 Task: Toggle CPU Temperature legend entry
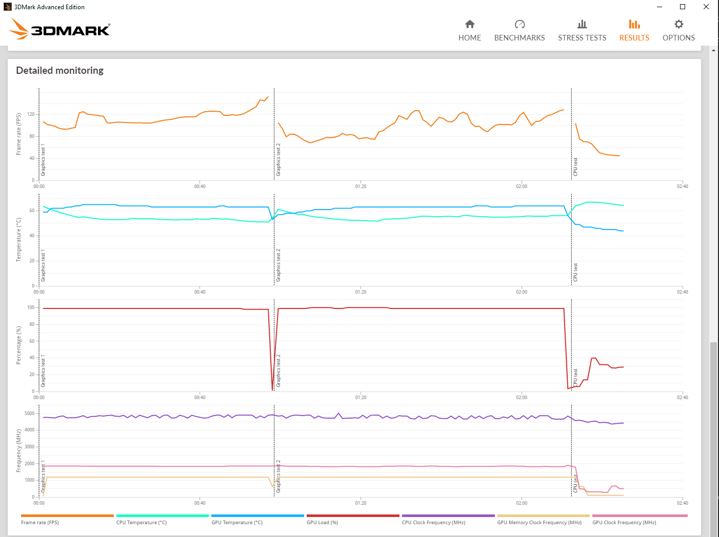[142, 523]
